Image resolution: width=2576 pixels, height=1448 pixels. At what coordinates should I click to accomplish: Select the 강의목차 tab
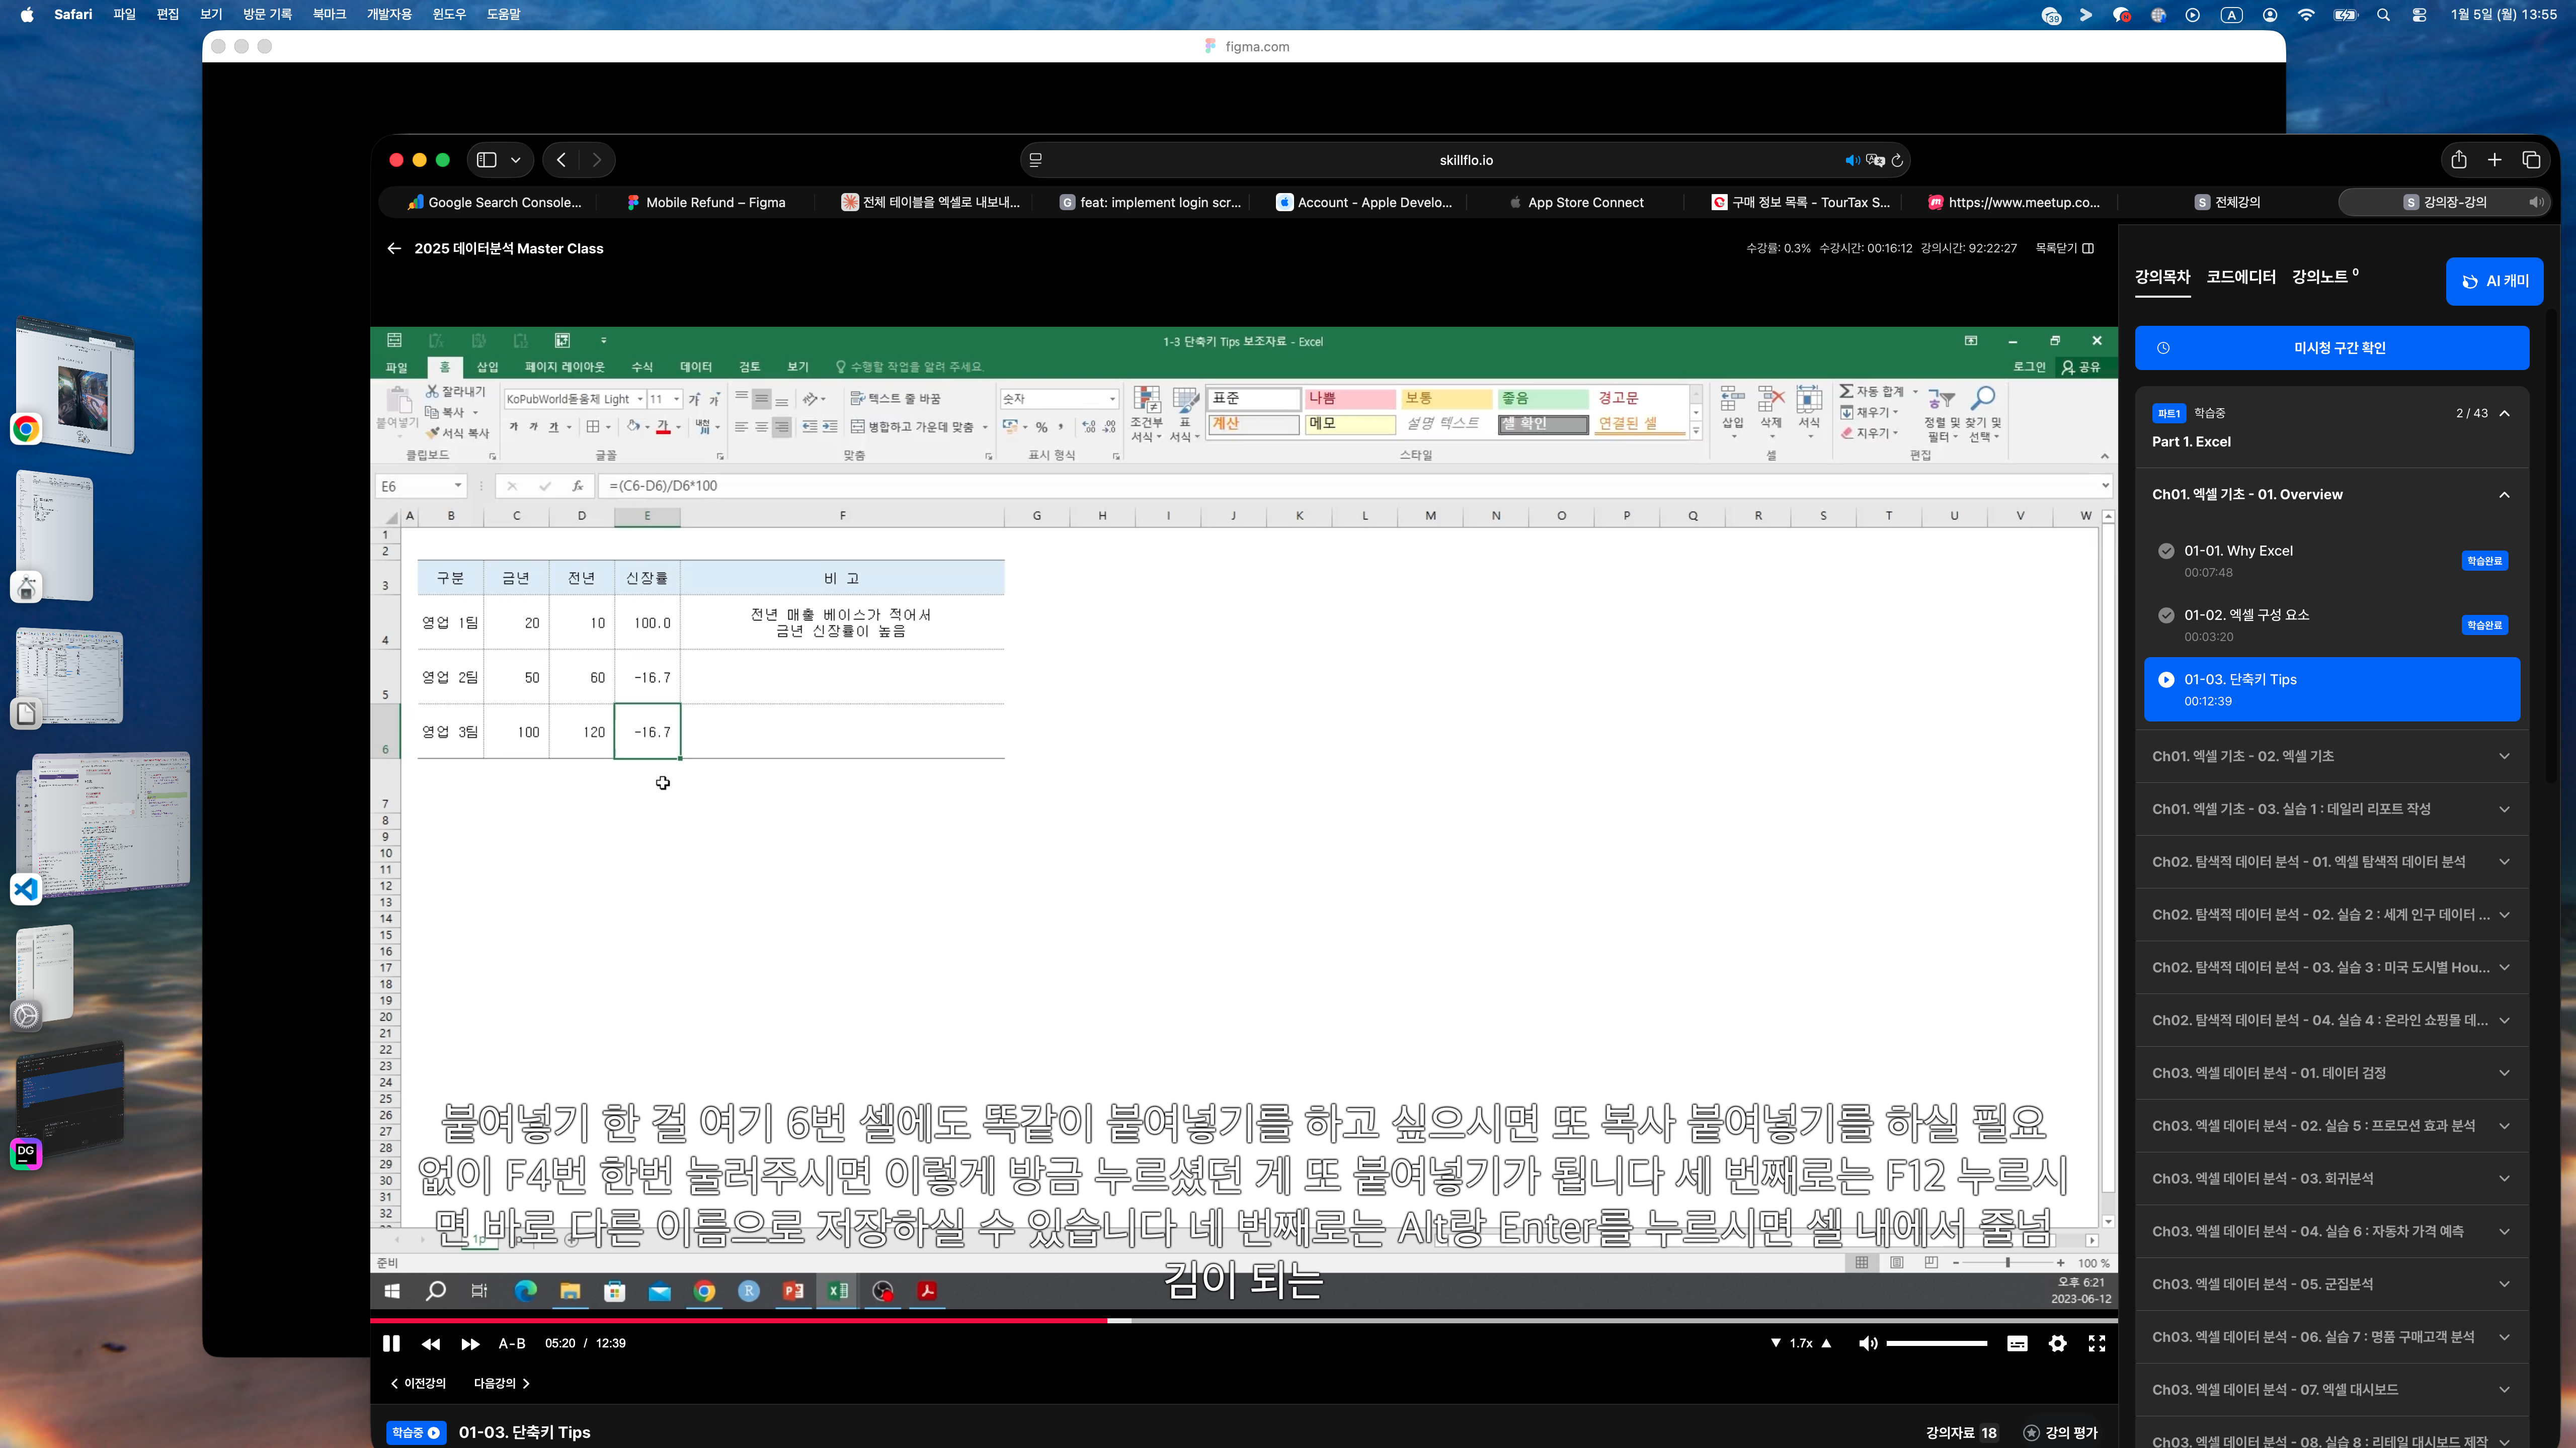point(2162,277)
